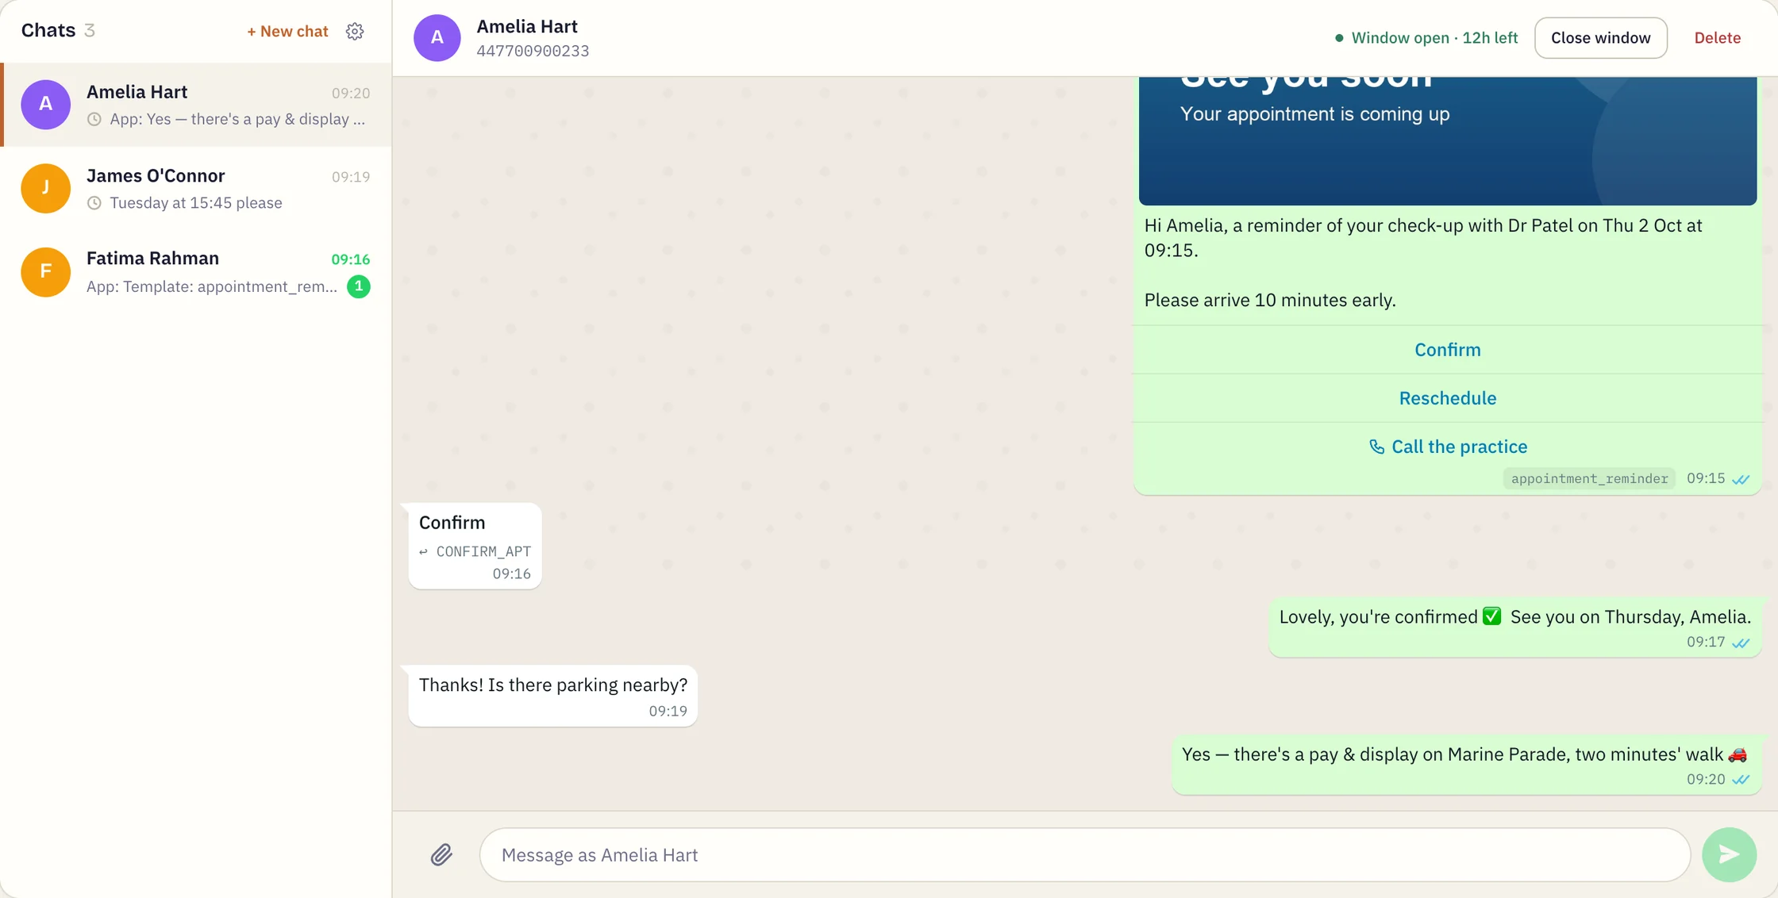This screenshot has height=898, width=1778.
Task: Click the CONFIRM_APT payload text
Action: [x=483, y=551]
